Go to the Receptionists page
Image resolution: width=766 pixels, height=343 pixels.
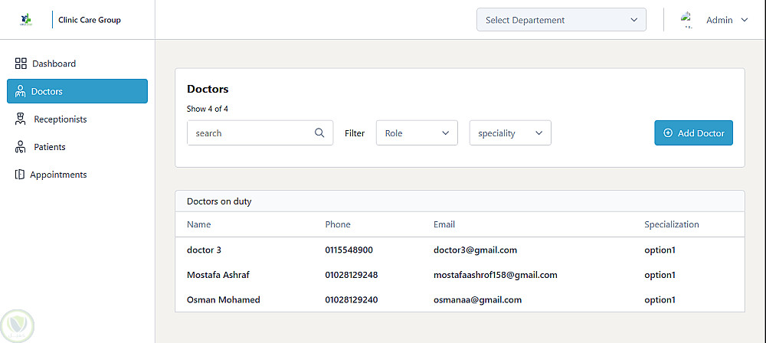click(60, 119)
